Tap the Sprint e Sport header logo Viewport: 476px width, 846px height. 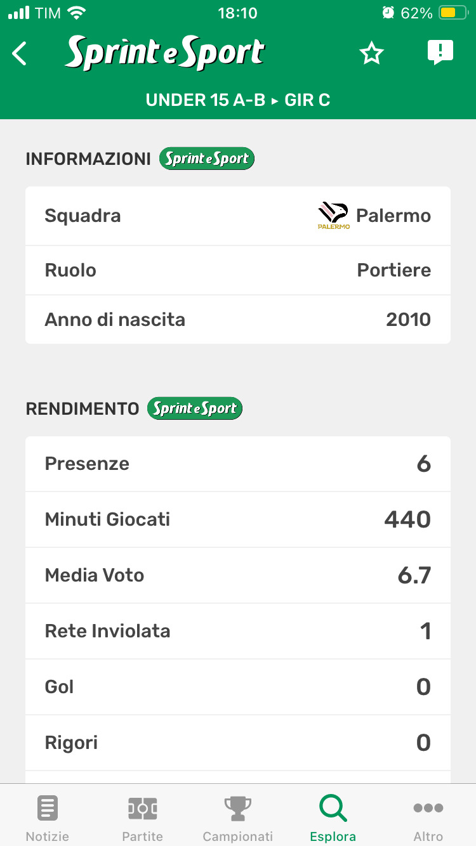165,53
